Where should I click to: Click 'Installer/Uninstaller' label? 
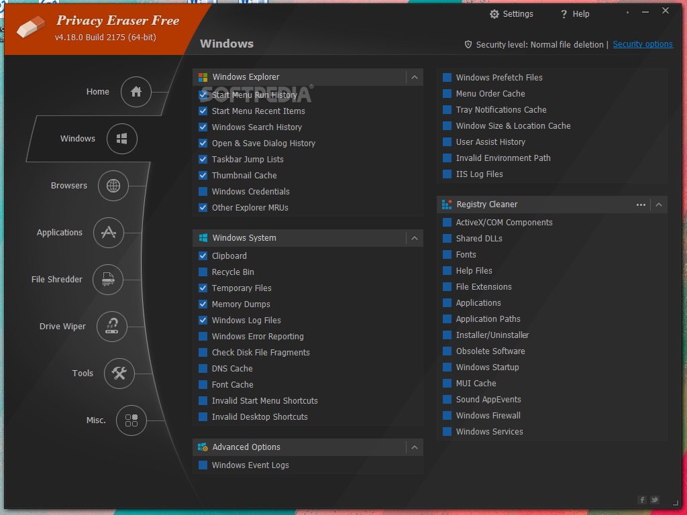click(x=492, y=335)
